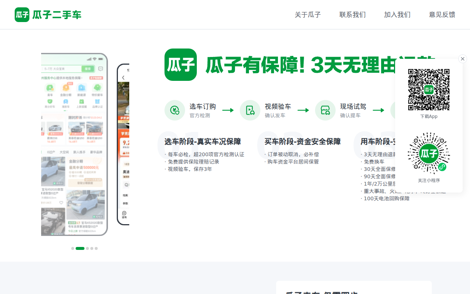Screen dimensions: 470x294
Task: Click the 现场试驾 step label
Action: point(353,107)
